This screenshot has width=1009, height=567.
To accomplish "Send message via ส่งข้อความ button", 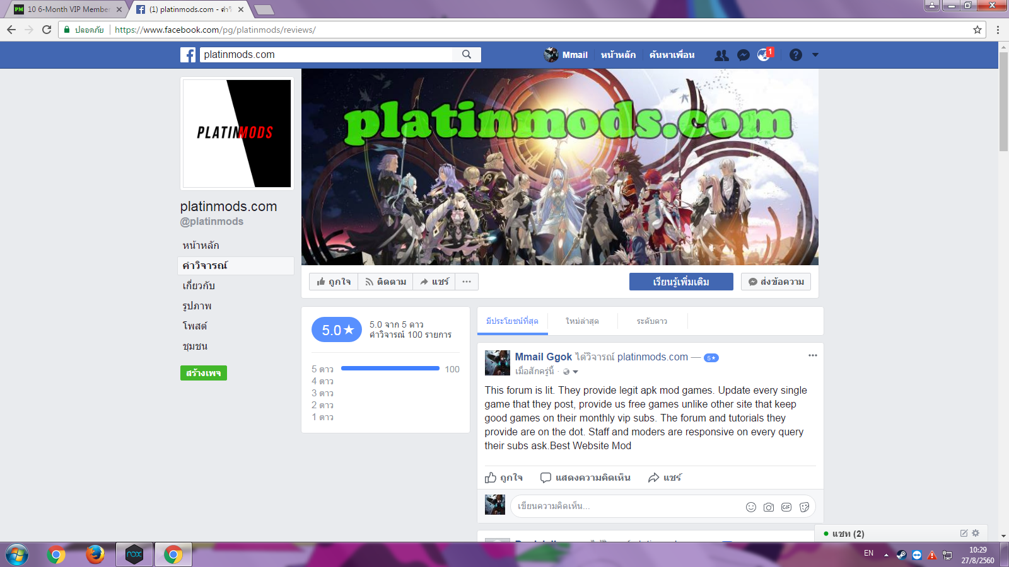I will 776,282.
